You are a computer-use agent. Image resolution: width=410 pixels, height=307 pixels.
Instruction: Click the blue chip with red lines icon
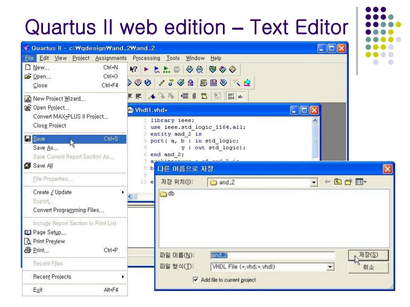click(x=223, y=83)
